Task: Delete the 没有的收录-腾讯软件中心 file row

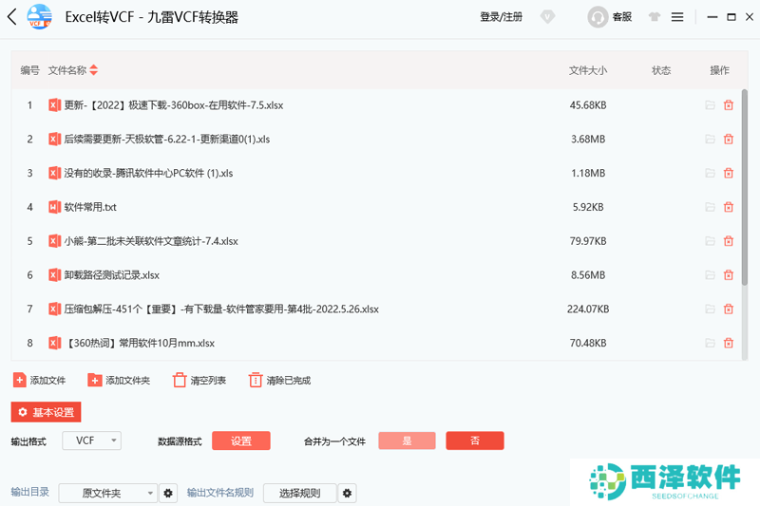Action: pyautogui.click(x=729, y=173)
